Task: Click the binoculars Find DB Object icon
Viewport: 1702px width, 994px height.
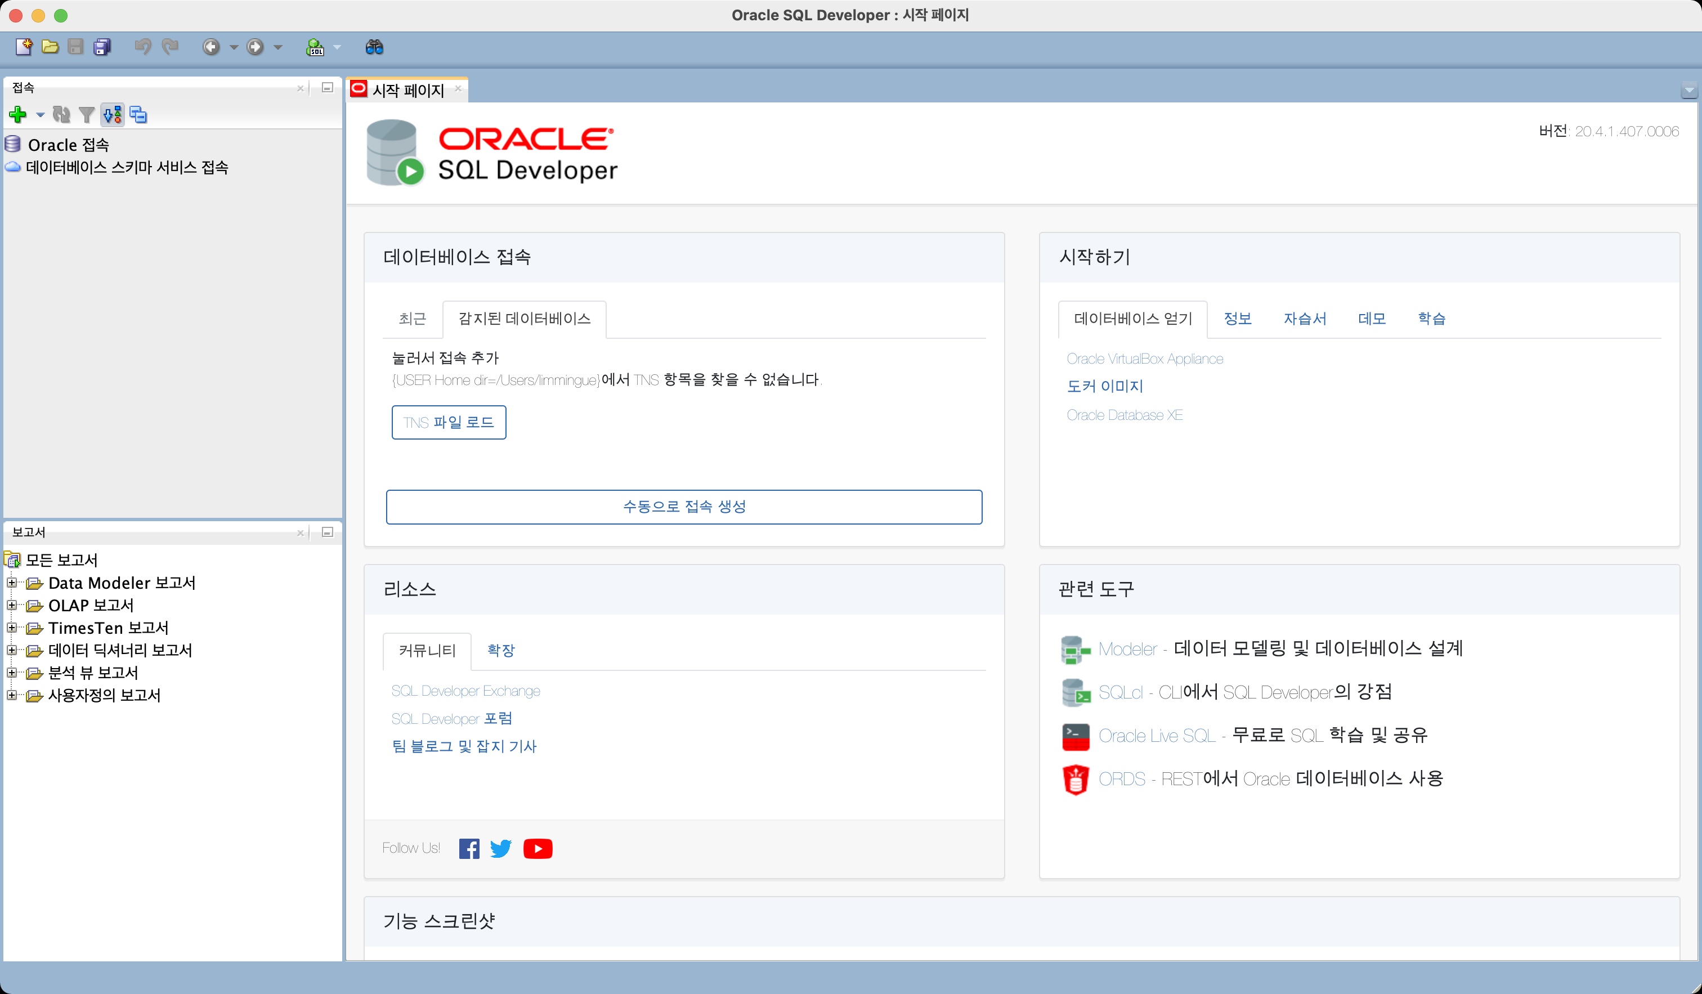Action: [374, 47]
